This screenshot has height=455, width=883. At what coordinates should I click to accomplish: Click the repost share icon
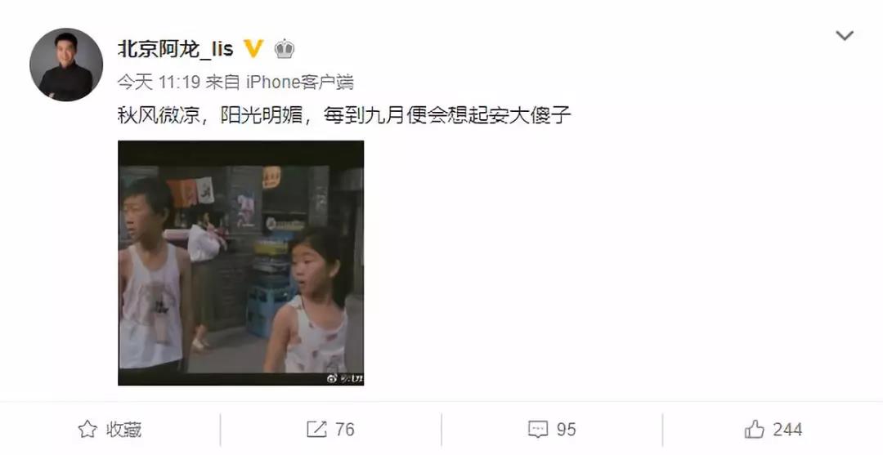(316, 430)
